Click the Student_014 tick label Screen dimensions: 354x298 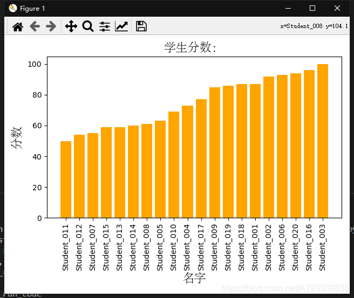[133, 247]
